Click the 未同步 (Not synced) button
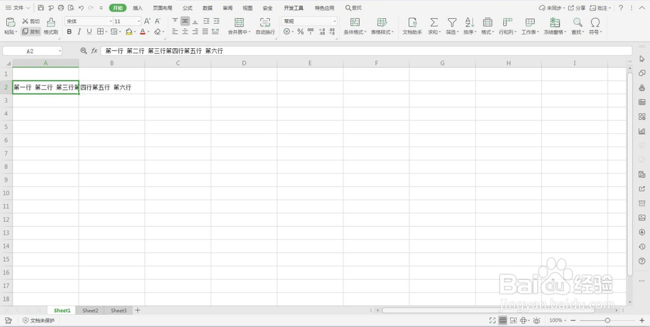 pyautogui.click(x=552, y=8)
